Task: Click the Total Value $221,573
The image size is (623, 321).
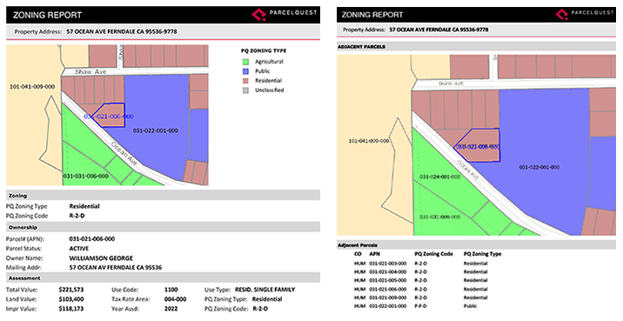Action: click(71, 290)
